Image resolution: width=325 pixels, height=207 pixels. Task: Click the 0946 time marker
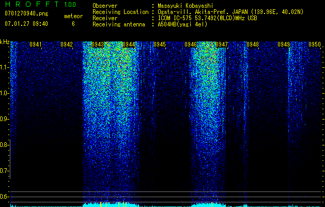[191, 45]
